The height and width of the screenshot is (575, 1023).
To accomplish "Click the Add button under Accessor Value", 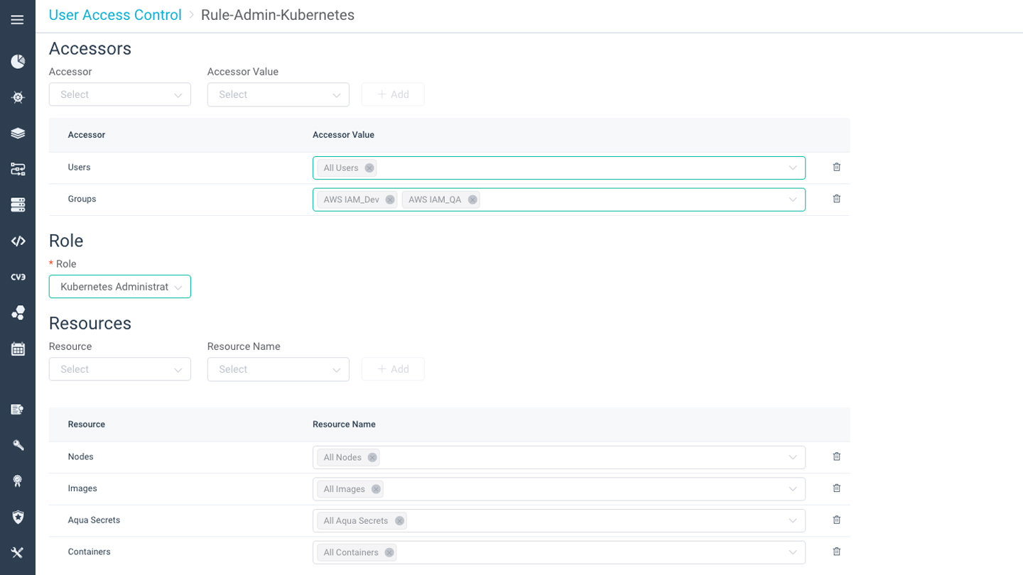I will [x=393, y=94].
